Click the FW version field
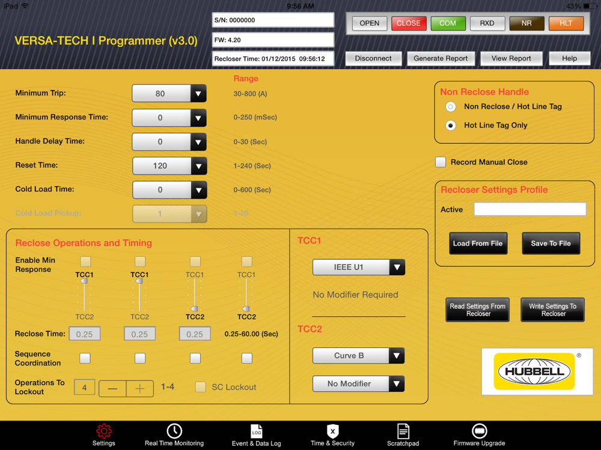Image resolution: width=601 pixels, height=450 pixels. tap(273, 40)
